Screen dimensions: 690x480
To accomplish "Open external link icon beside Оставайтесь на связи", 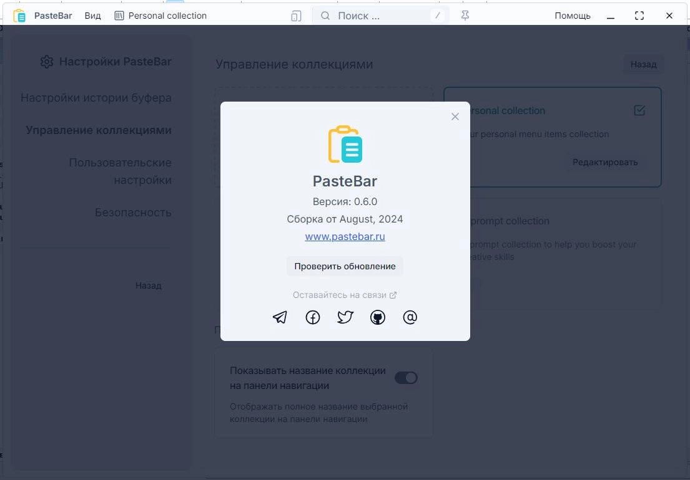I will point(393,295).
